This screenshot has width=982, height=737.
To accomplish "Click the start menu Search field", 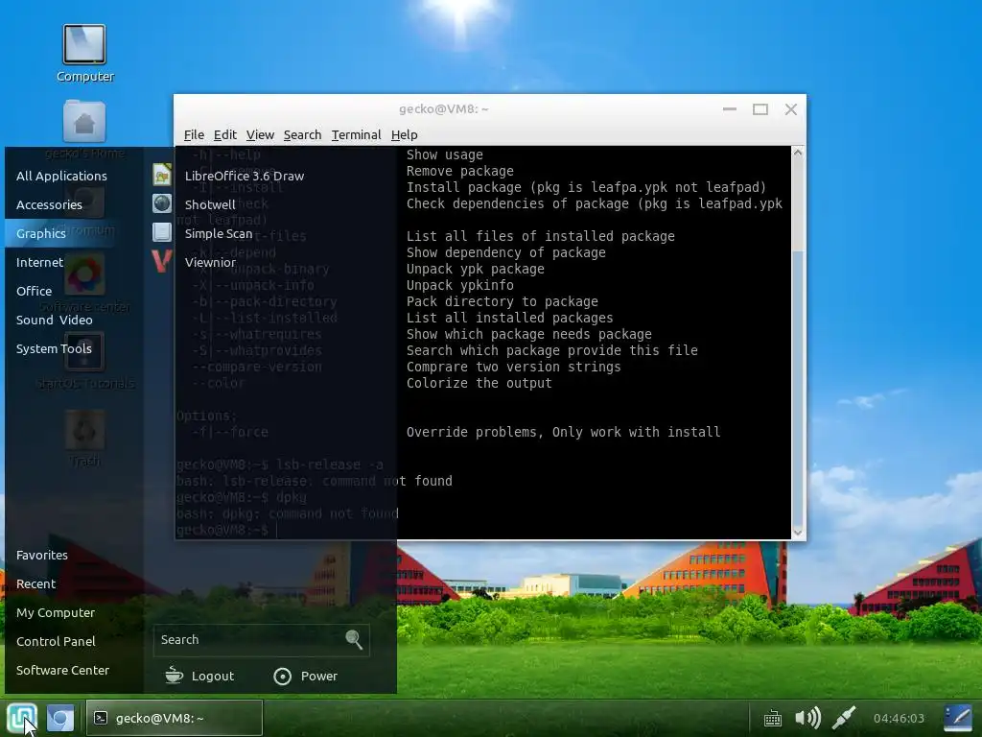I will click(261, 640).
